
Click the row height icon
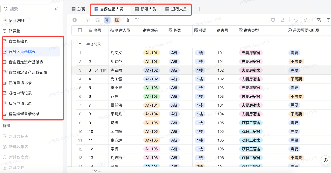(137, 20)
